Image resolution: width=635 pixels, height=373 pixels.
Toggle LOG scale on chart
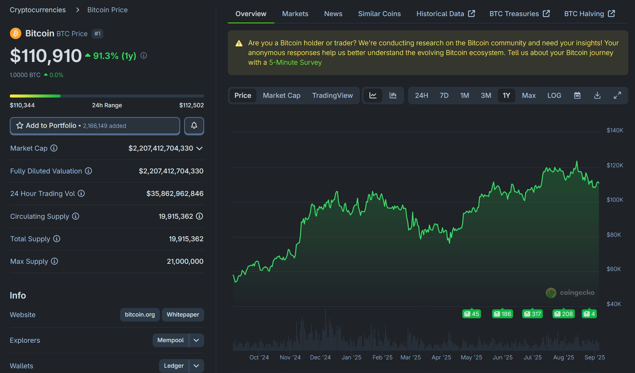[x=554, y=95]
